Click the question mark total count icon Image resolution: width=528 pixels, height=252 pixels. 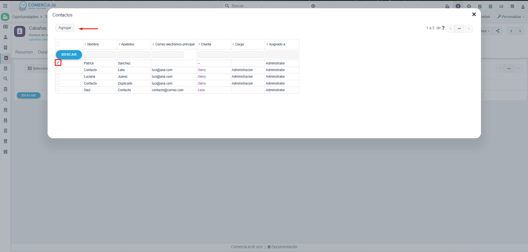coord(443,28)
